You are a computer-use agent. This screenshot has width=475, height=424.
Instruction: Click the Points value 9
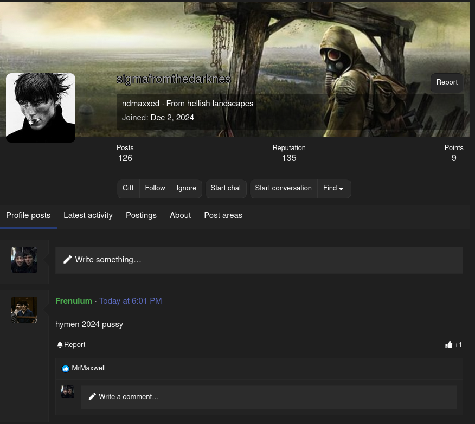coord(454,158)
